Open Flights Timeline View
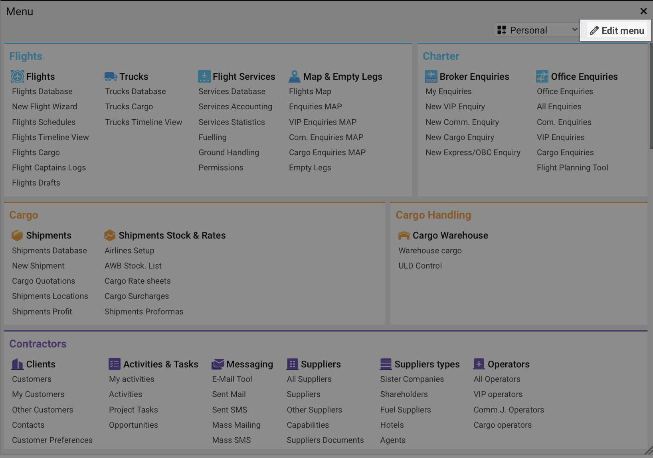The image size is (653, 458). pos(50,137)
